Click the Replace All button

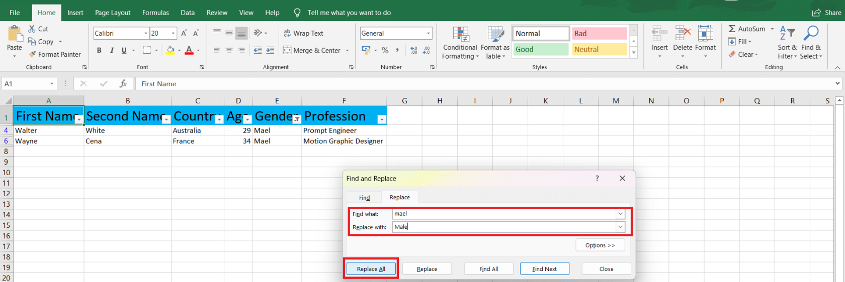coord(371,269)
